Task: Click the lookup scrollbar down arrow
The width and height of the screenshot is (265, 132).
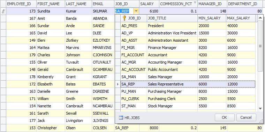Action: [260, 109]
